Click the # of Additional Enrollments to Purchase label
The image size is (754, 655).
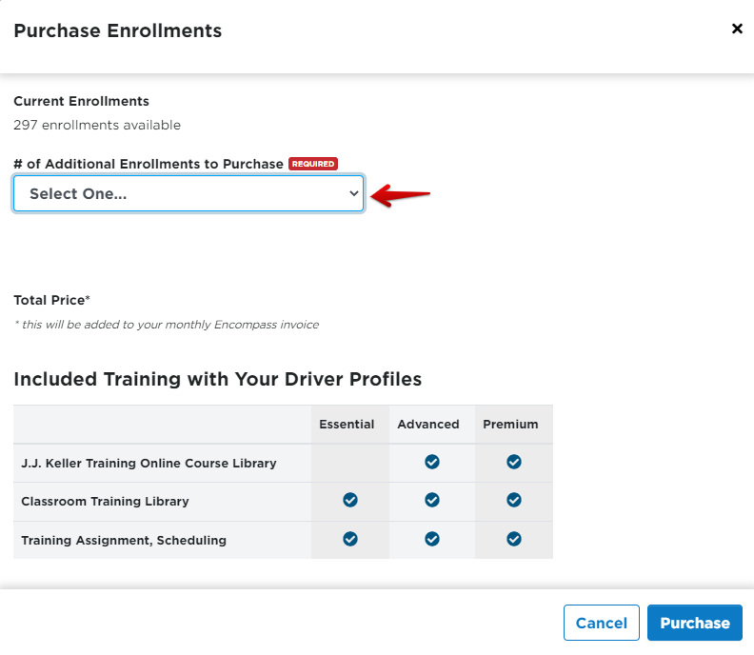[x=149, y=164]
